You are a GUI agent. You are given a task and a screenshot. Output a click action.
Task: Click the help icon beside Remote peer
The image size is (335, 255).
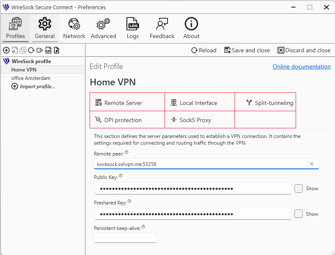[x=126, y=153]
